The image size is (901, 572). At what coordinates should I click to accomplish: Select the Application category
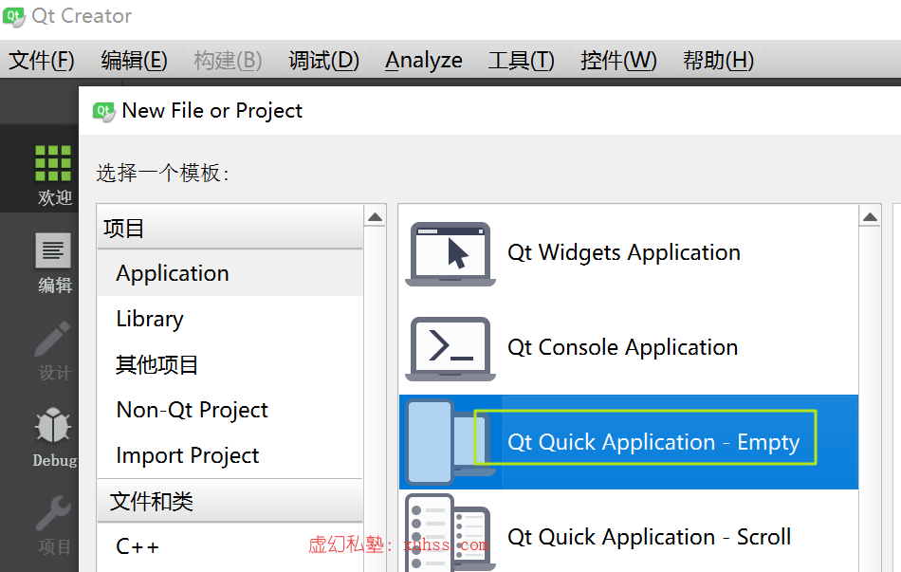click(230, 273)
